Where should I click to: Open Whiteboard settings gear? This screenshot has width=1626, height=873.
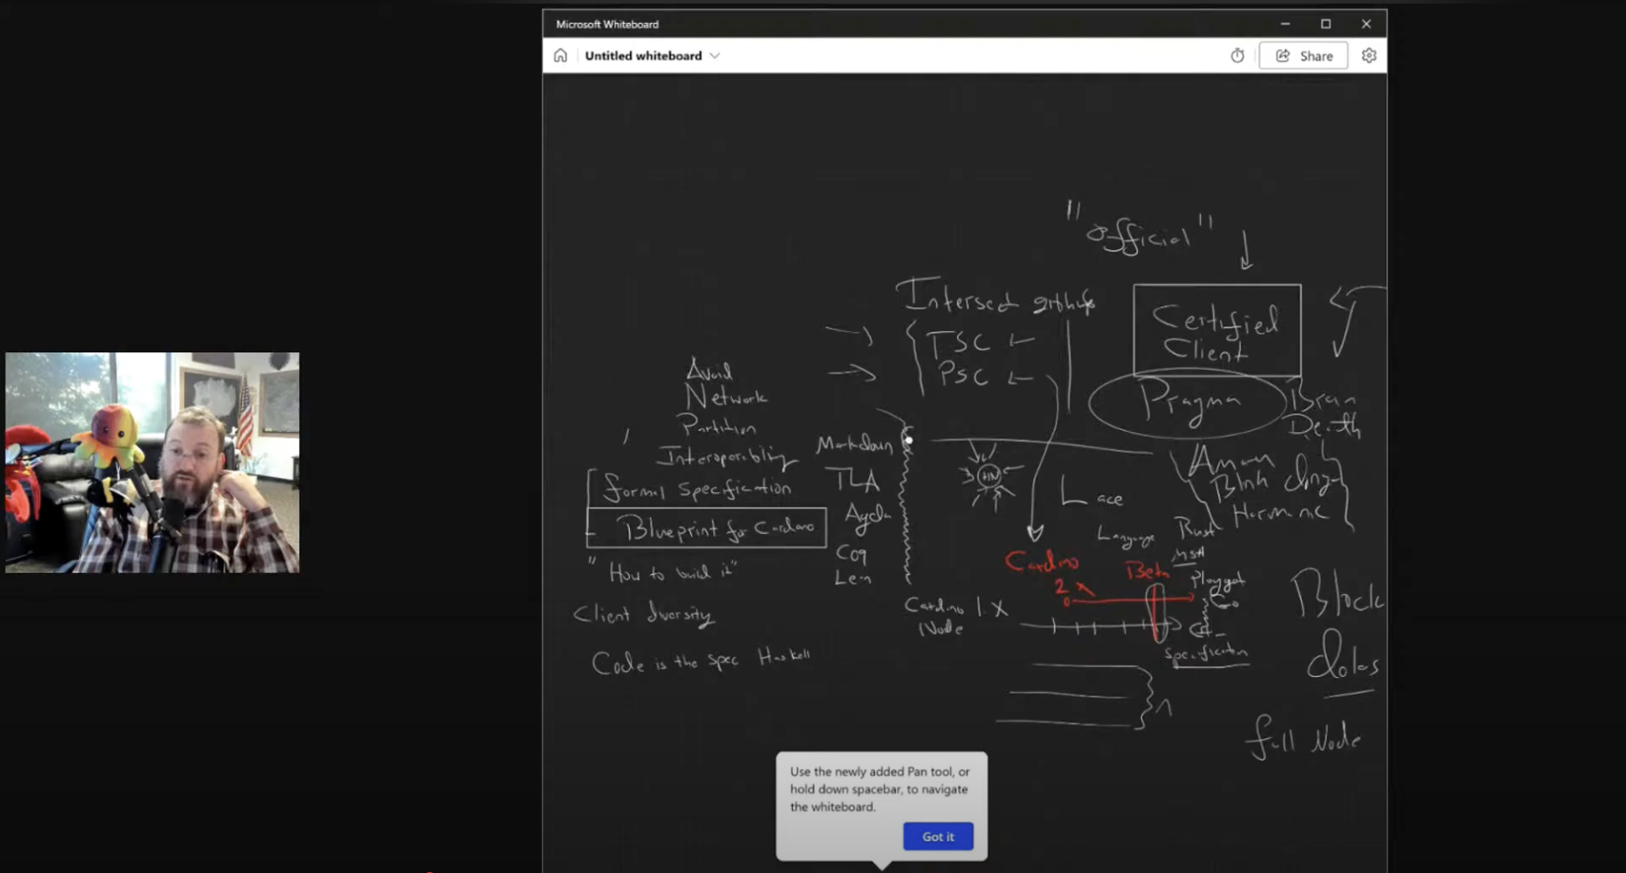[x=1369, y=56]
